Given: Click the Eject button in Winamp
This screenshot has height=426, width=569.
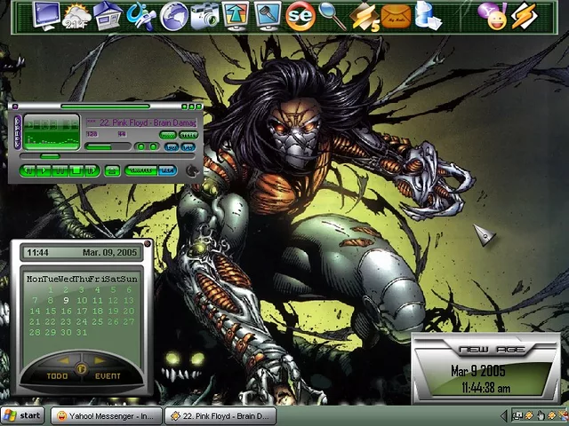Looking at the screenshot, I should pyautogui.click(x=112, y=170).
